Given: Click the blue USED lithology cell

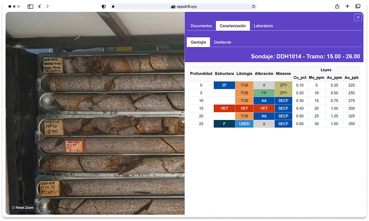Looking at the screenshot, I should (x=244, y=124).
